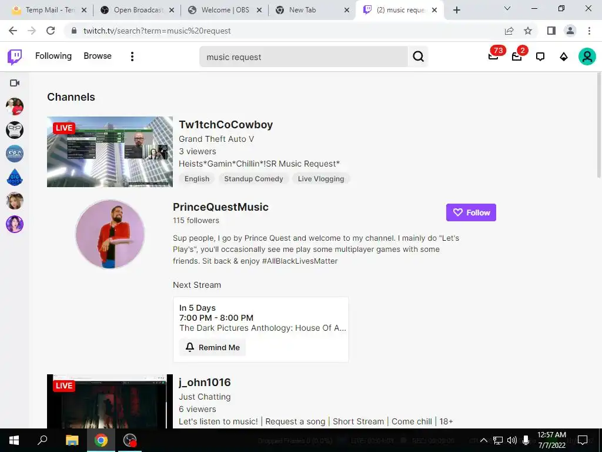Viewport: 602px width, 452px height.
Task: Open the volume control in system tray
Action: [512, 440]
